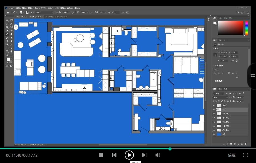Collapse the Transform section in Properties
The height and width of the screenshot is (163, 256).
(214, 48)
